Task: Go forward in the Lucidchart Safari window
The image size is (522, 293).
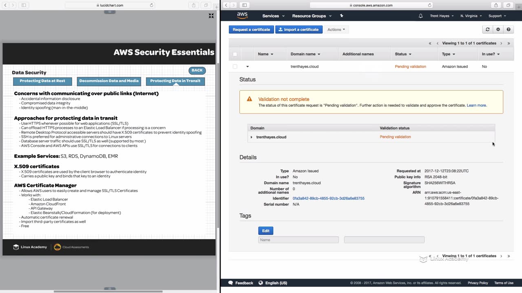Action: tap(13, 5)
